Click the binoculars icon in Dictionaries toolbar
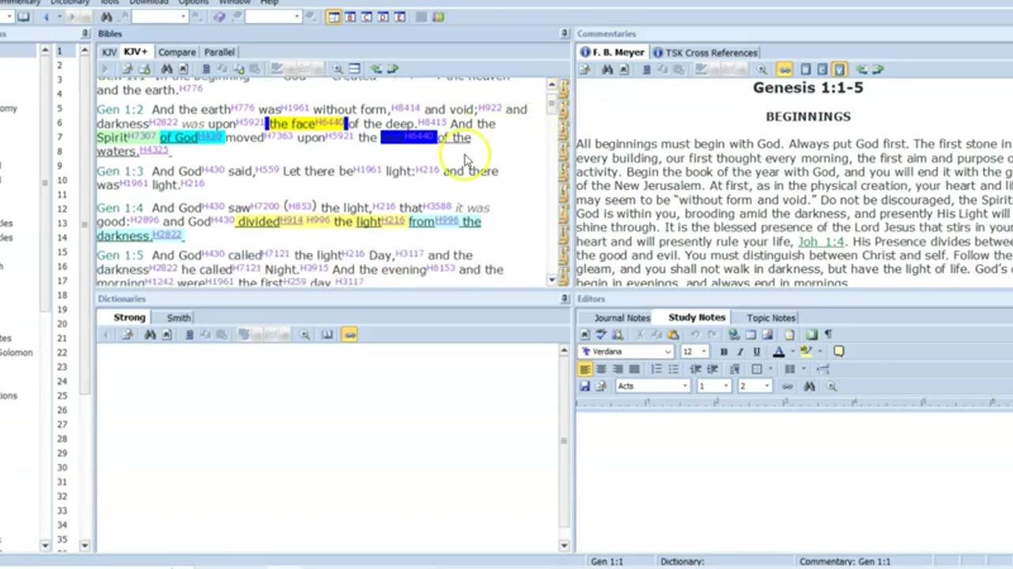 pos(150,334)
